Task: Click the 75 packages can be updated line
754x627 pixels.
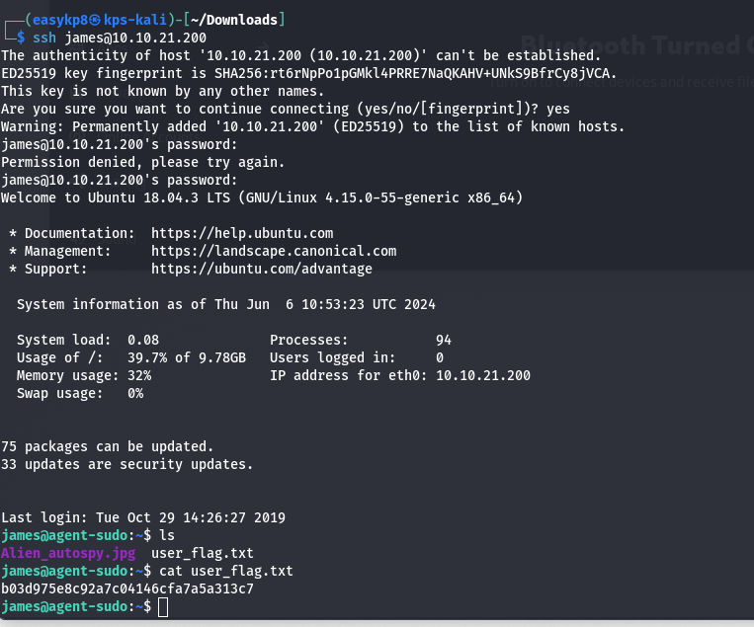Action: (107, 447)
